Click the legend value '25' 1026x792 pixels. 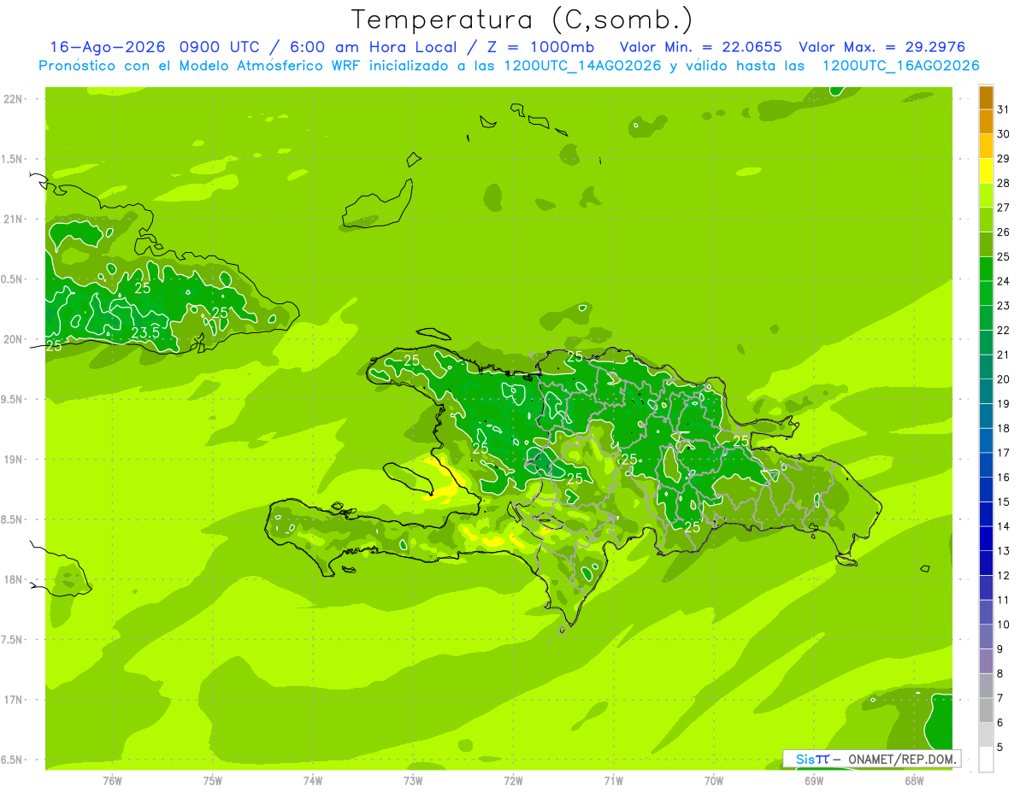coord(1004,256)
